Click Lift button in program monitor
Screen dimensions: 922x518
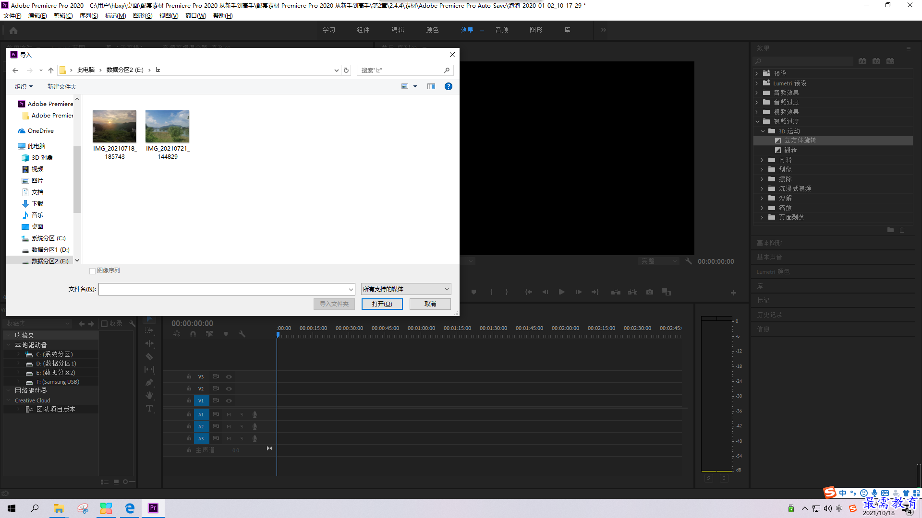coord(616,292)
